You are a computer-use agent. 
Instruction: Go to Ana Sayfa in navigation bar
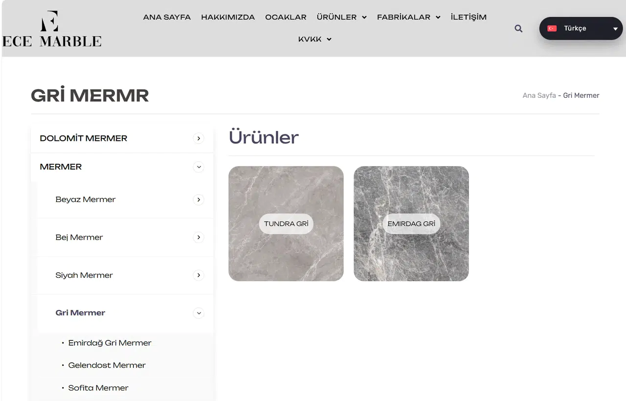click(x=167, y=17)
